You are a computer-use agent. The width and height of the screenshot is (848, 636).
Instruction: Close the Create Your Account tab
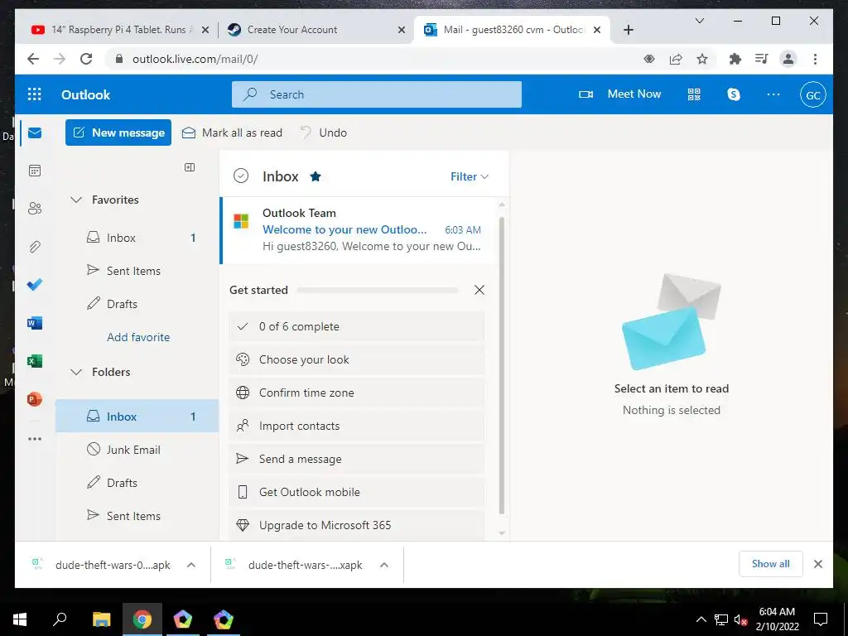402,30
